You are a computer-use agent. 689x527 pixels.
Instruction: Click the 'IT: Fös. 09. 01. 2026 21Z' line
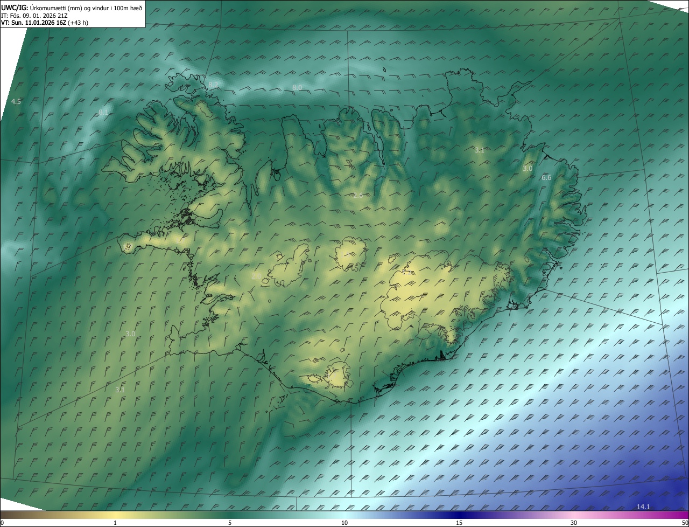[x=34, y=16]
